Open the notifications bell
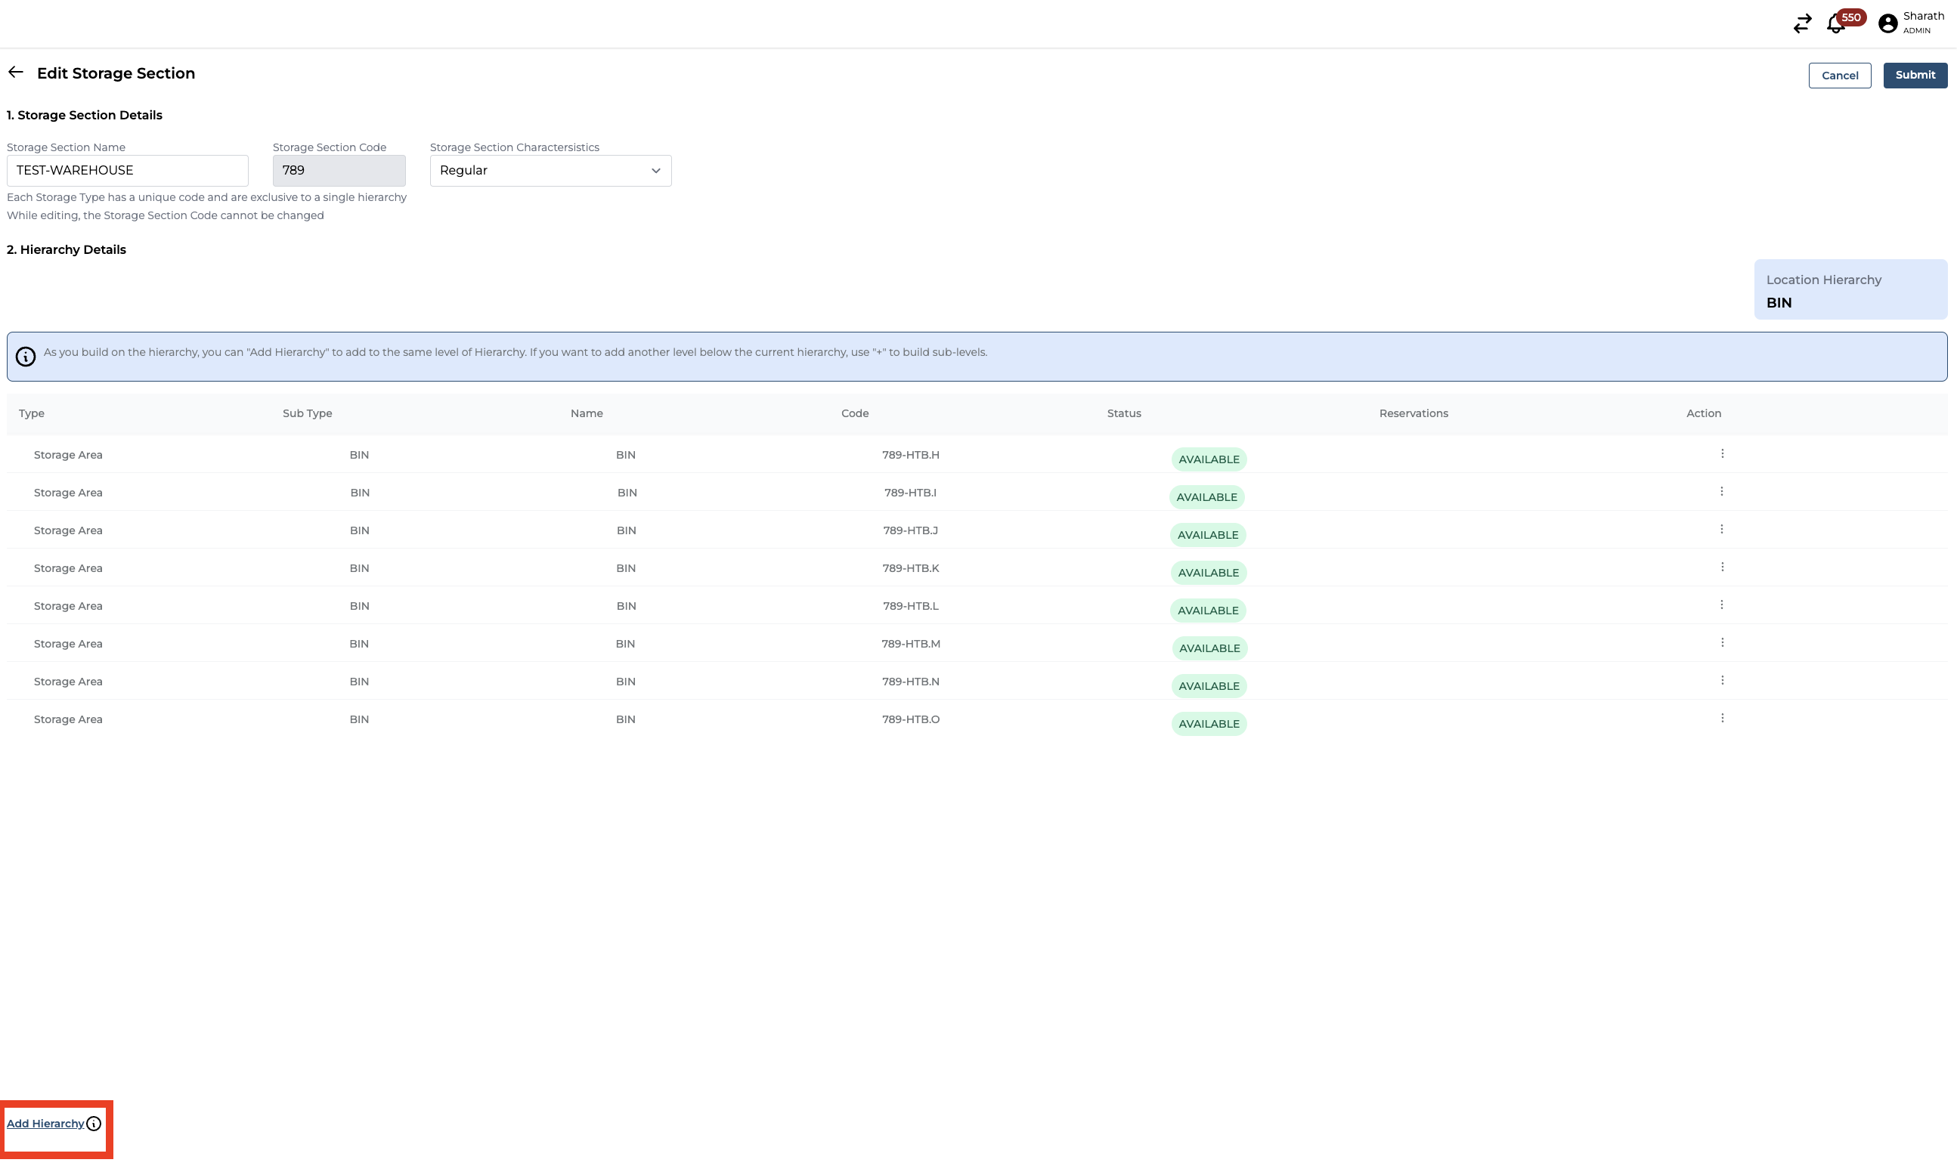The height and width of the screenshot is (1175, 1957). coord(1835,24)
